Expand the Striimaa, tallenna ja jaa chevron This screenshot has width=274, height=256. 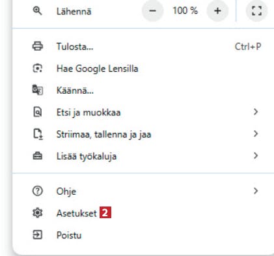[x=256, y=134]
